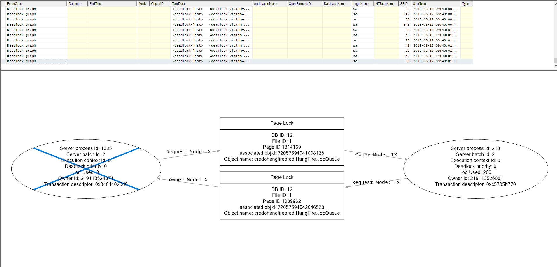
Task: Click the Page Lock node with Page ID 1814169
Action: (x=282, y=141)
